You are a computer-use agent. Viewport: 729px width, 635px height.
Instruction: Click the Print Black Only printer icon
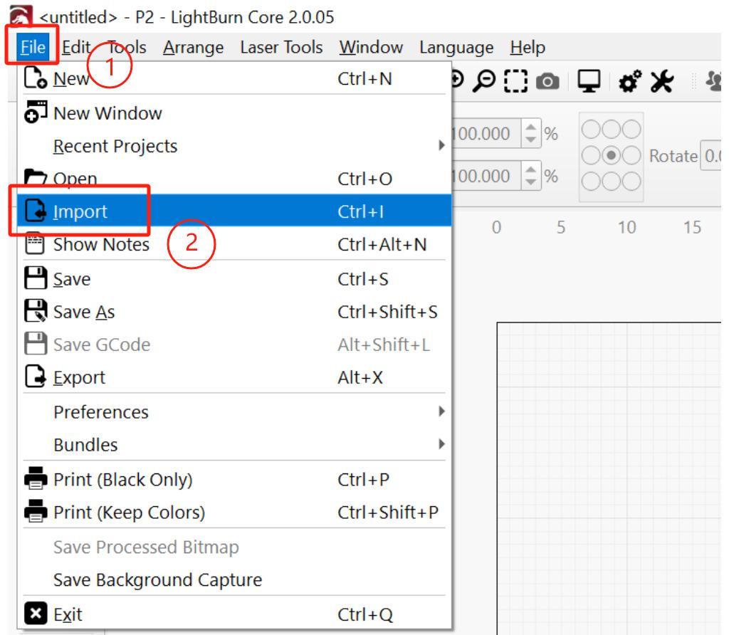(36, 478)
